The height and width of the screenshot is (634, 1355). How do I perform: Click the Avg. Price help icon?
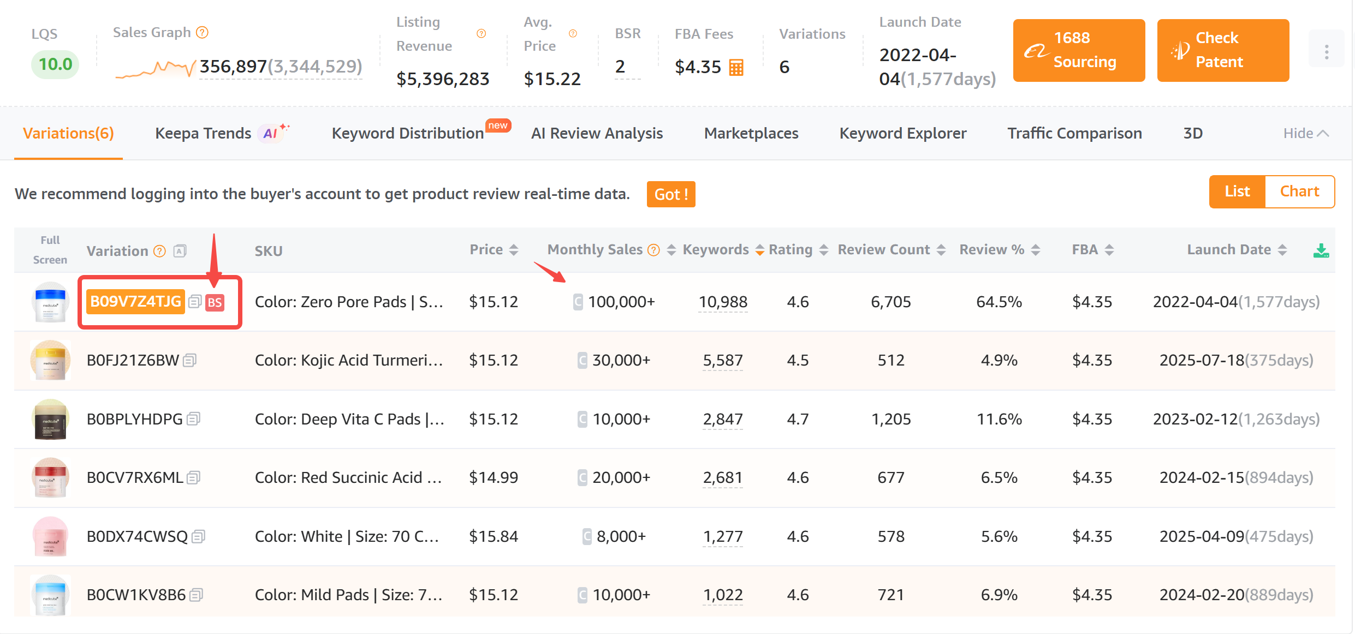tap(573, 34)
